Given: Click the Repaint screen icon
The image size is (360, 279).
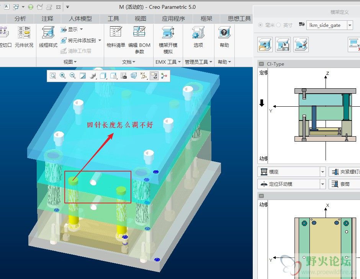Looking at the screenshot, I should pyautogui.click(x=83, y=76).
